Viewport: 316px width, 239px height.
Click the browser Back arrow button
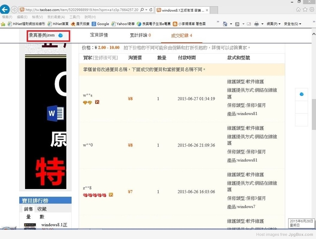[5, 10]
